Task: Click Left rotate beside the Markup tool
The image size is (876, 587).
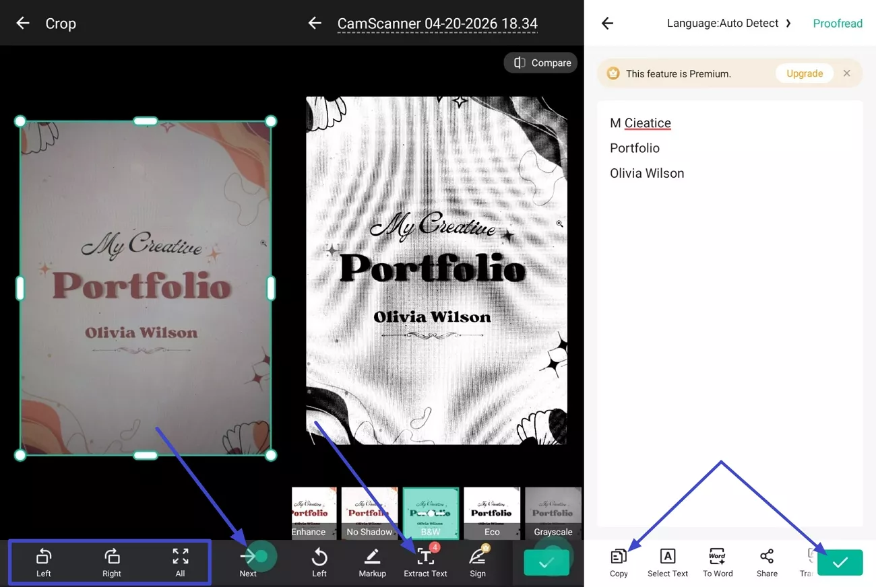Action: point(319,562)
